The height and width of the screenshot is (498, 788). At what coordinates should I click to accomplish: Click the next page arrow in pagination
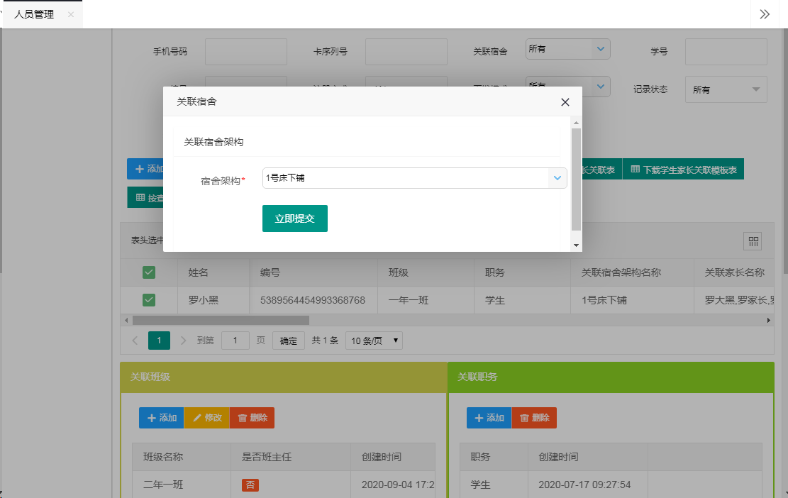pos(184,341)
